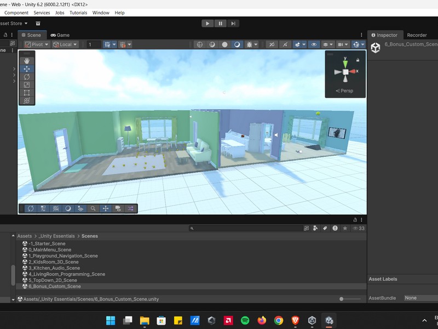The height and width of the screenshot is (329, 438).
Task: Open the AssetBundle None dropdown
Action: pos(420,298)
